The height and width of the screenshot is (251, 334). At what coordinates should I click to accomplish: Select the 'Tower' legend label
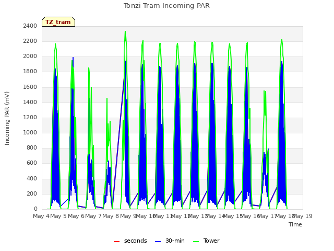[211, 241]
